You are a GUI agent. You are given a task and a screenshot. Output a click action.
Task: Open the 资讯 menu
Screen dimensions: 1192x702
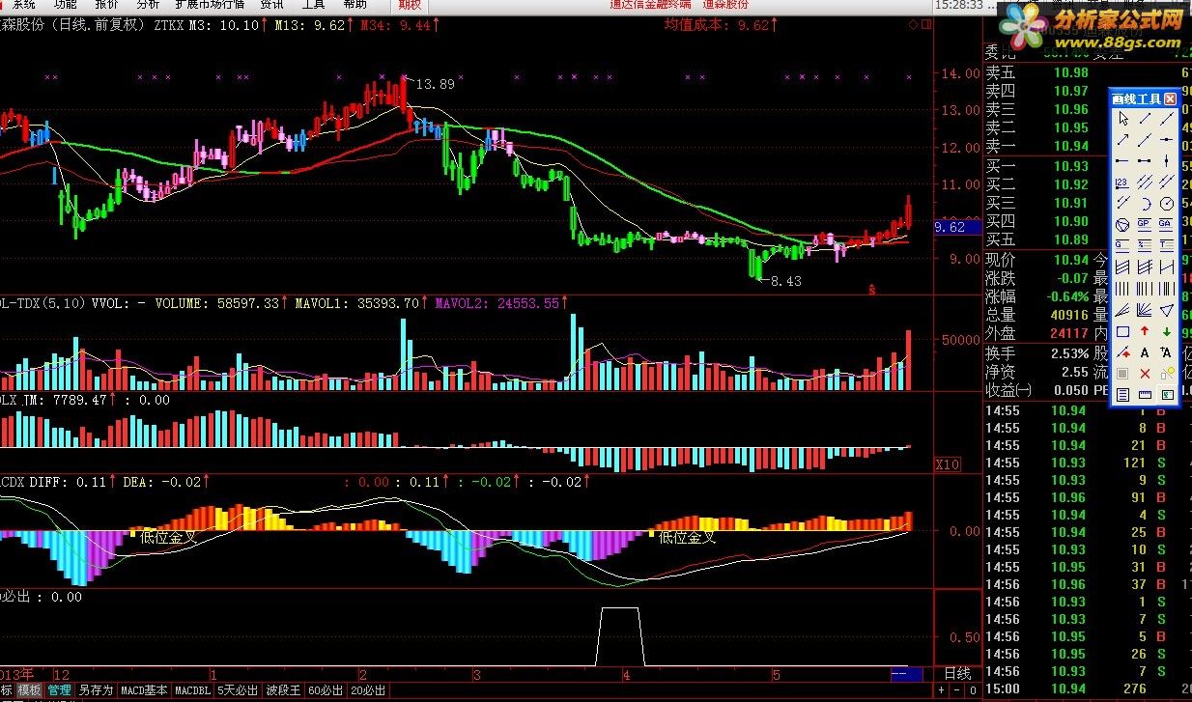click(272, 5)
